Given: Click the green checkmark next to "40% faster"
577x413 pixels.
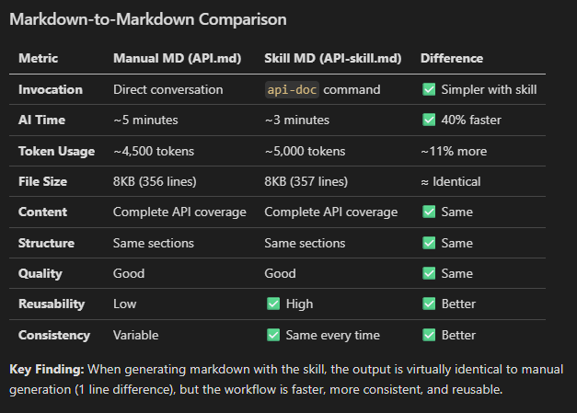Looking at the screenshot, I should coord(429,120).
